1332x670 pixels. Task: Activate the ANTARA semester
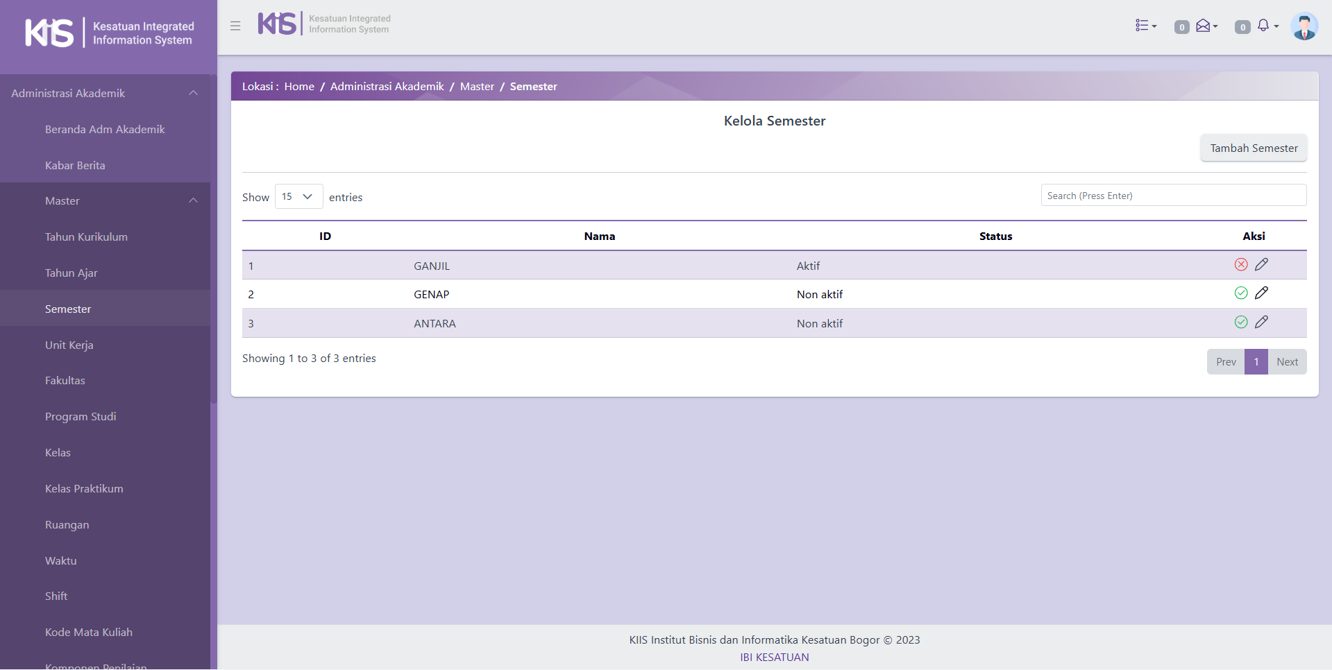1241,323
